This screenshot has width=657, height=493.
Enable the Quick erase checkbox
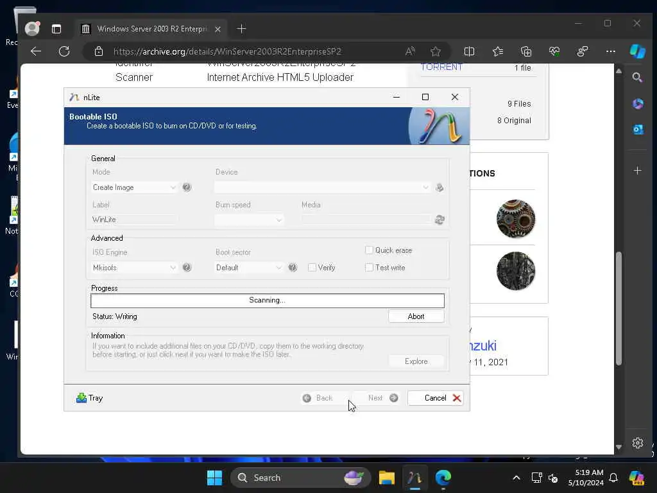tap(369, 250)
